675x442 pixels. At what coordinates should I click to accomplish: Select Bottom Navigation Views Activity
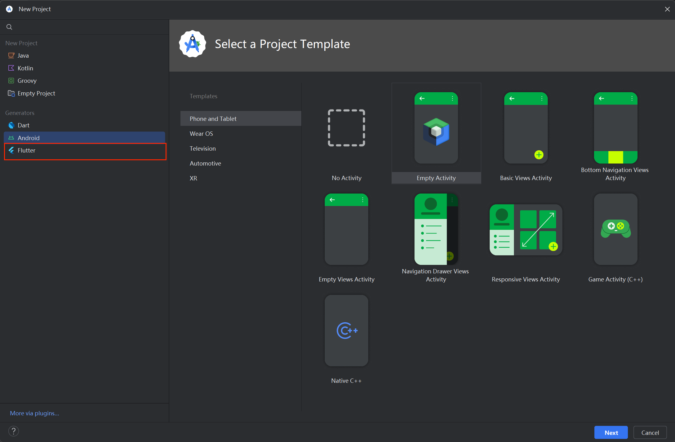tap(615, 134)
